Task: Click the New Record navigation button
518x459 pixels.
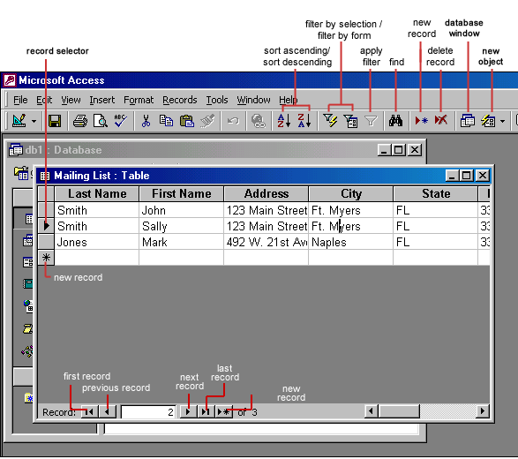Action: [x=223, y=412]
